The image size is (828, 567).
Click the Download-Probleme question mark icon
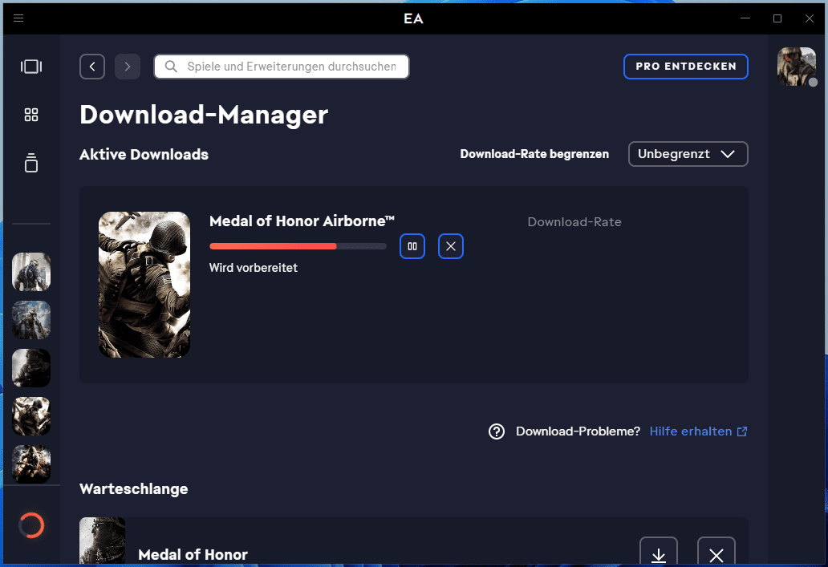pyautogui.click(x=497, y=431)
